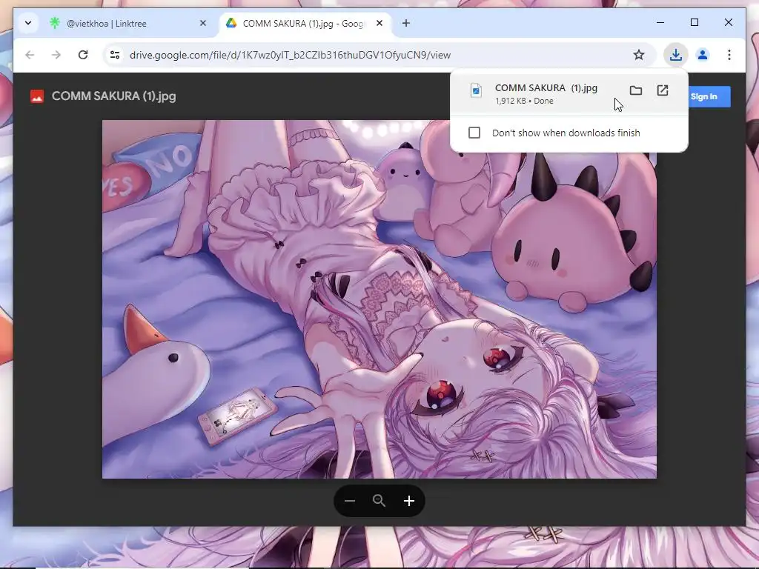Close the COMM SAKURA (1).jpg tab
The width and height of the screenshot is (759, 569).
tap(379, 23)
